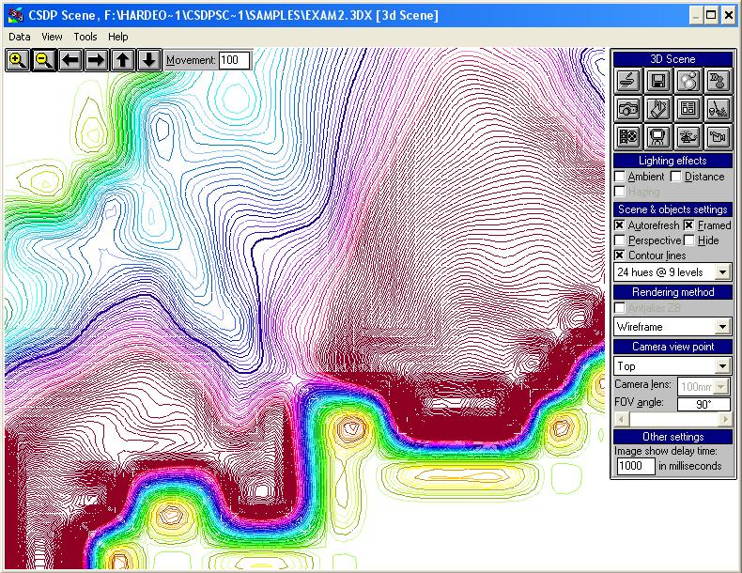Click the Movement value input field
This screenshot has height=573, width=742.
click(x=234, y=60)
